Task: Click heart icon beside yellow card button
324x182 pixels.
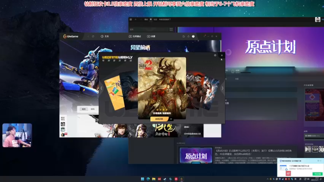Action: (x=171, y=119)
